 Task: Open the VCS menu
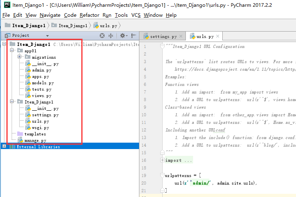(x=136, y=15)
